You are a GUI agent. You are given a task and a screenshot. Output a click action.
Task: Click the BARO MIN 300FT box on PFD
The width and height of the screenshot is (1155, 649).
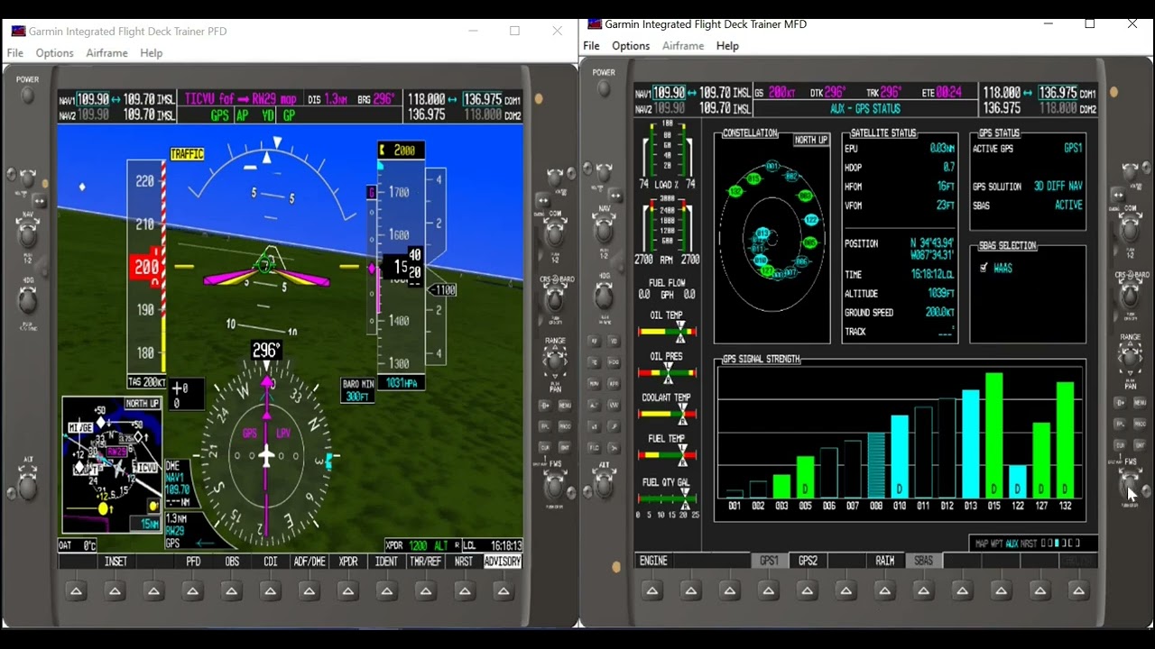[x=358, y=390]
